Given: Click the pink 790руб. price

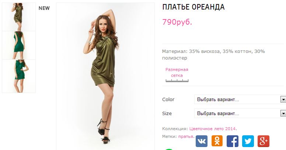Looking at the screenshot, I should pyautogui.click(x=177, y=22).
